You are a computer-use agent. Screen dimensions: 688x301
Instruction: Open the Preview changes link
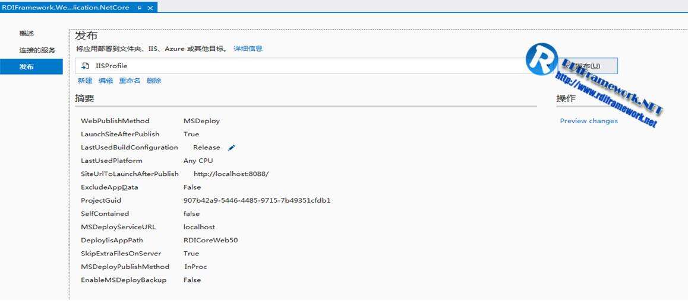(x=589, y=121)
